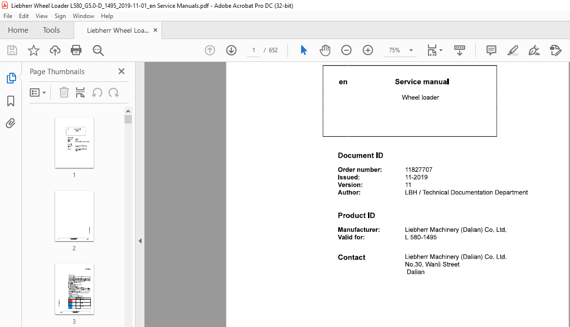
Task: Go to next page arrow
Action: click(x=231, y=50)
